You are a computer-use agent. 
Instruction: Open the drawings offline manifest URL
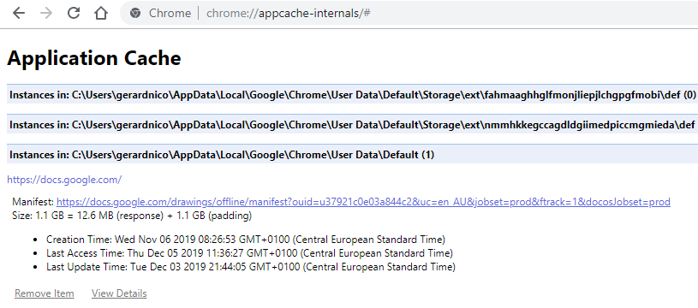tap(363, 202)
